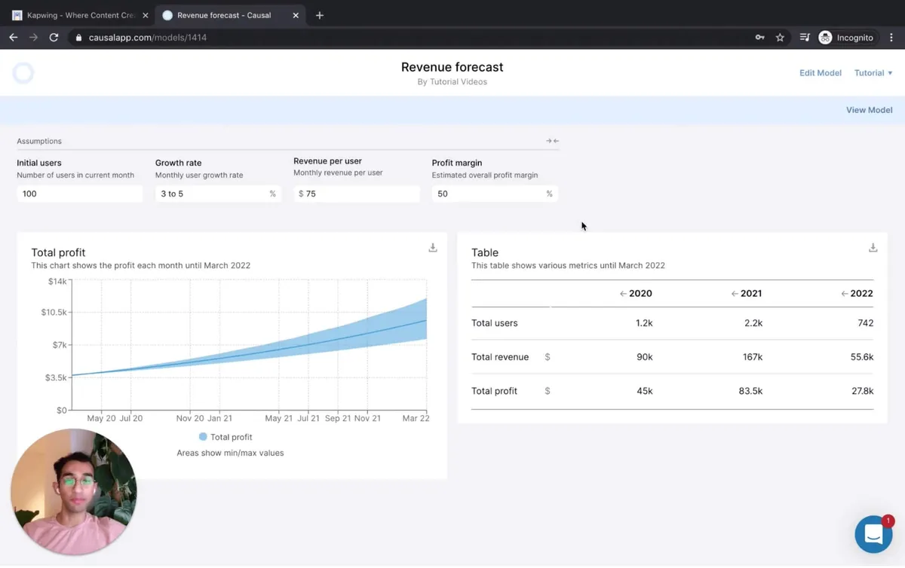905x568 pixels.
Task: Reload the page in the browser
Action: (54, 38)
